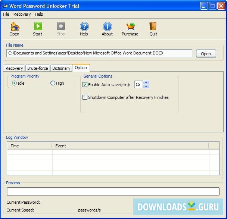Show About via the blue info icon

(108, 26)
